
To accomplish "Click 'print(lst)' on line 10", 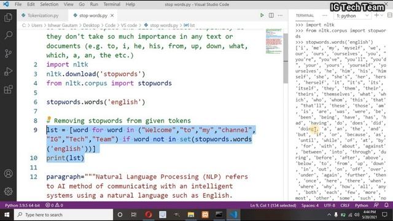I will point(65,158).
